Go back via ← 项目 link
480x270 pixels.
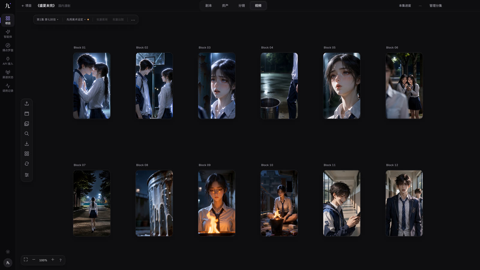pos(26,6)
